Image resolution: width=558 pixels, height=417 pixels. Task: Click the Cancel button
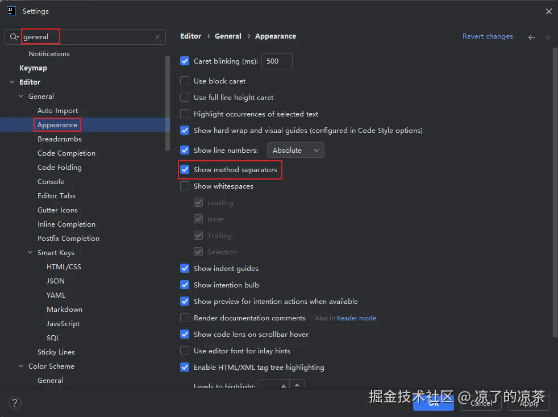point(481,403)
